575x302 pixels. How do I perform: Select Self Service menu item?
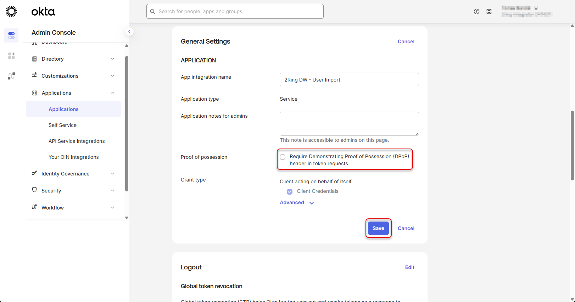point(62,125)
